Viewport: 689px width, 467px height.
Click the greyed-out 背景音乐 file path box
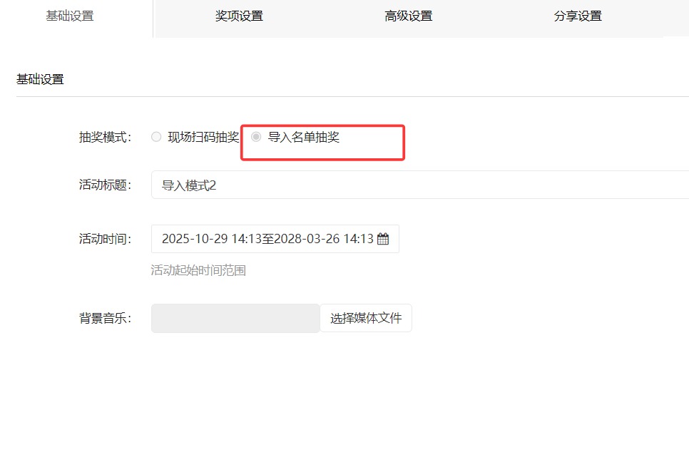tap(235, 318)
